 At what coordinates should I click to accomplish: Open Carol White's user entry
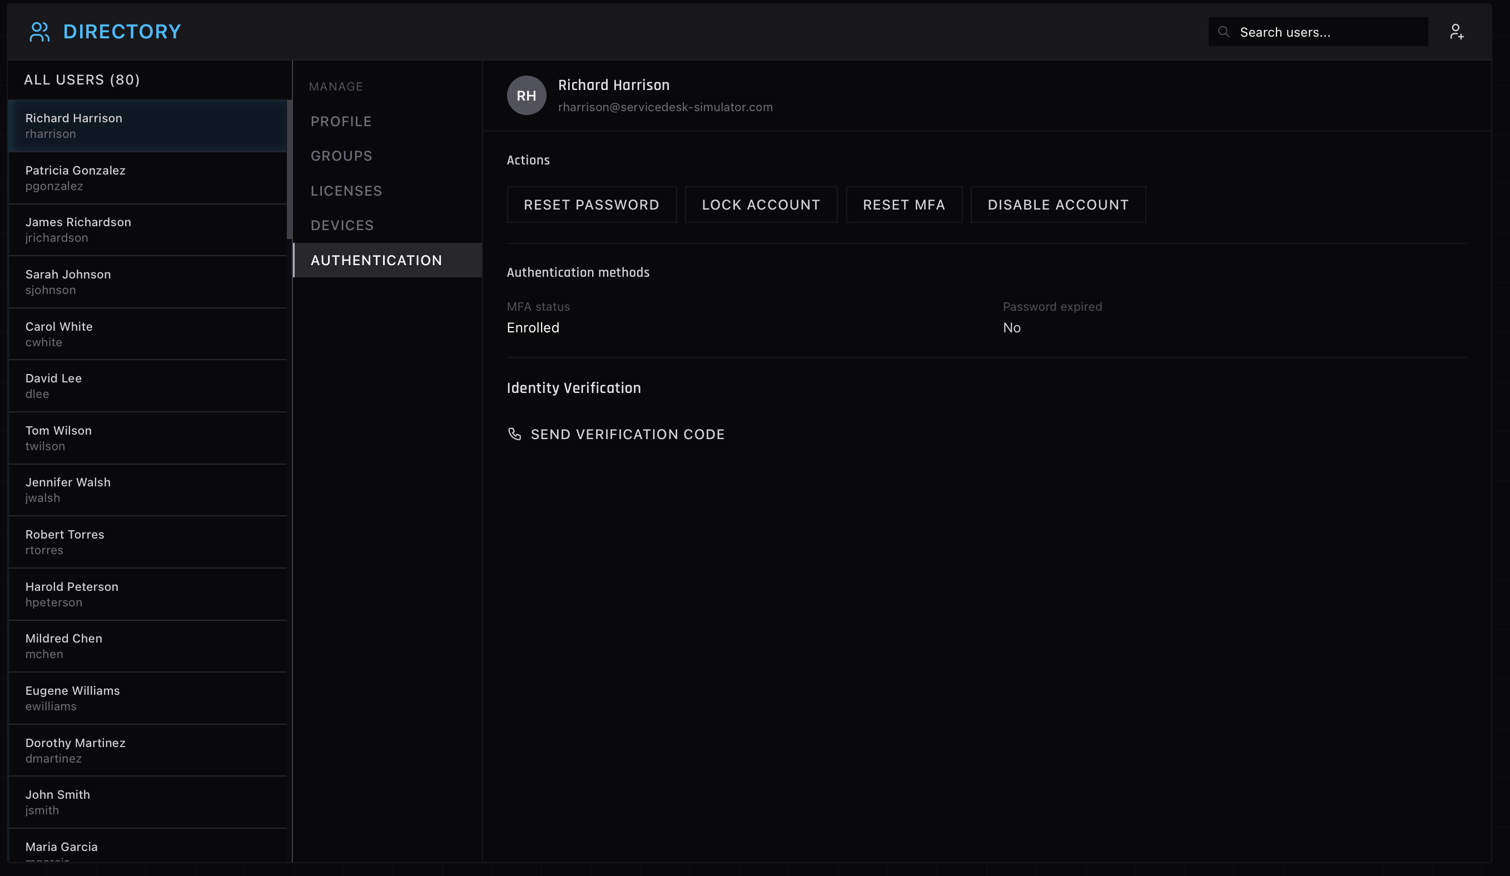[x=147, y=335]
